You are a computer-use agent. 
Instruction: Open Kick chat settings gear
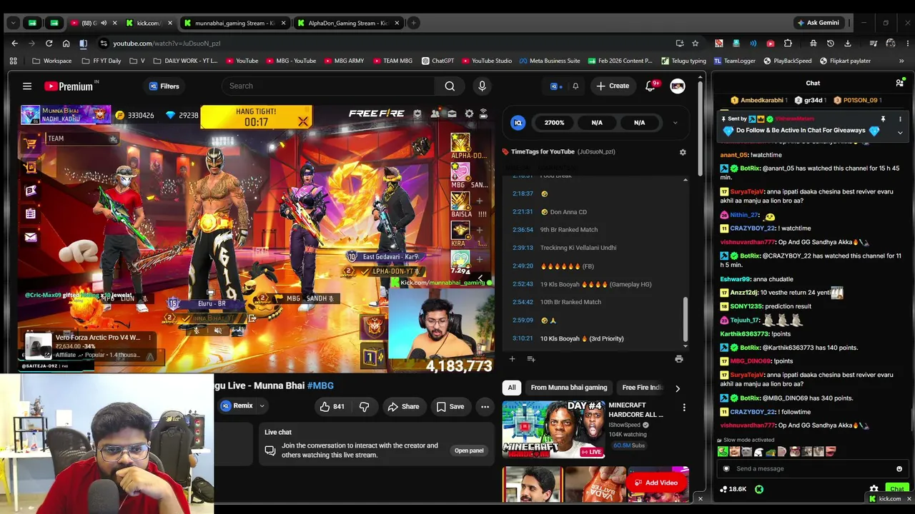874,489
